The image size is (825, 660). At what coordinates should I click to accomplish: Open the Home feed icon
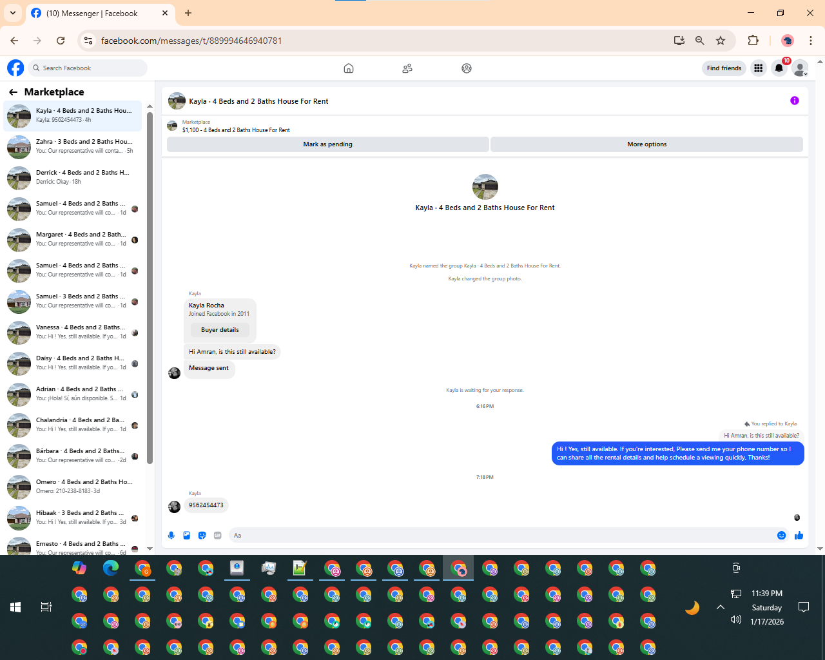click(349, 68)
